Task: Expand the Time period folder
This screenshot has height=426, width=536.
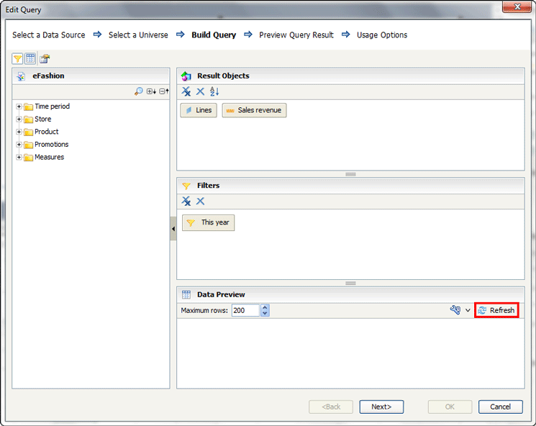Action: pyautogui.click(x=19, y=106)
